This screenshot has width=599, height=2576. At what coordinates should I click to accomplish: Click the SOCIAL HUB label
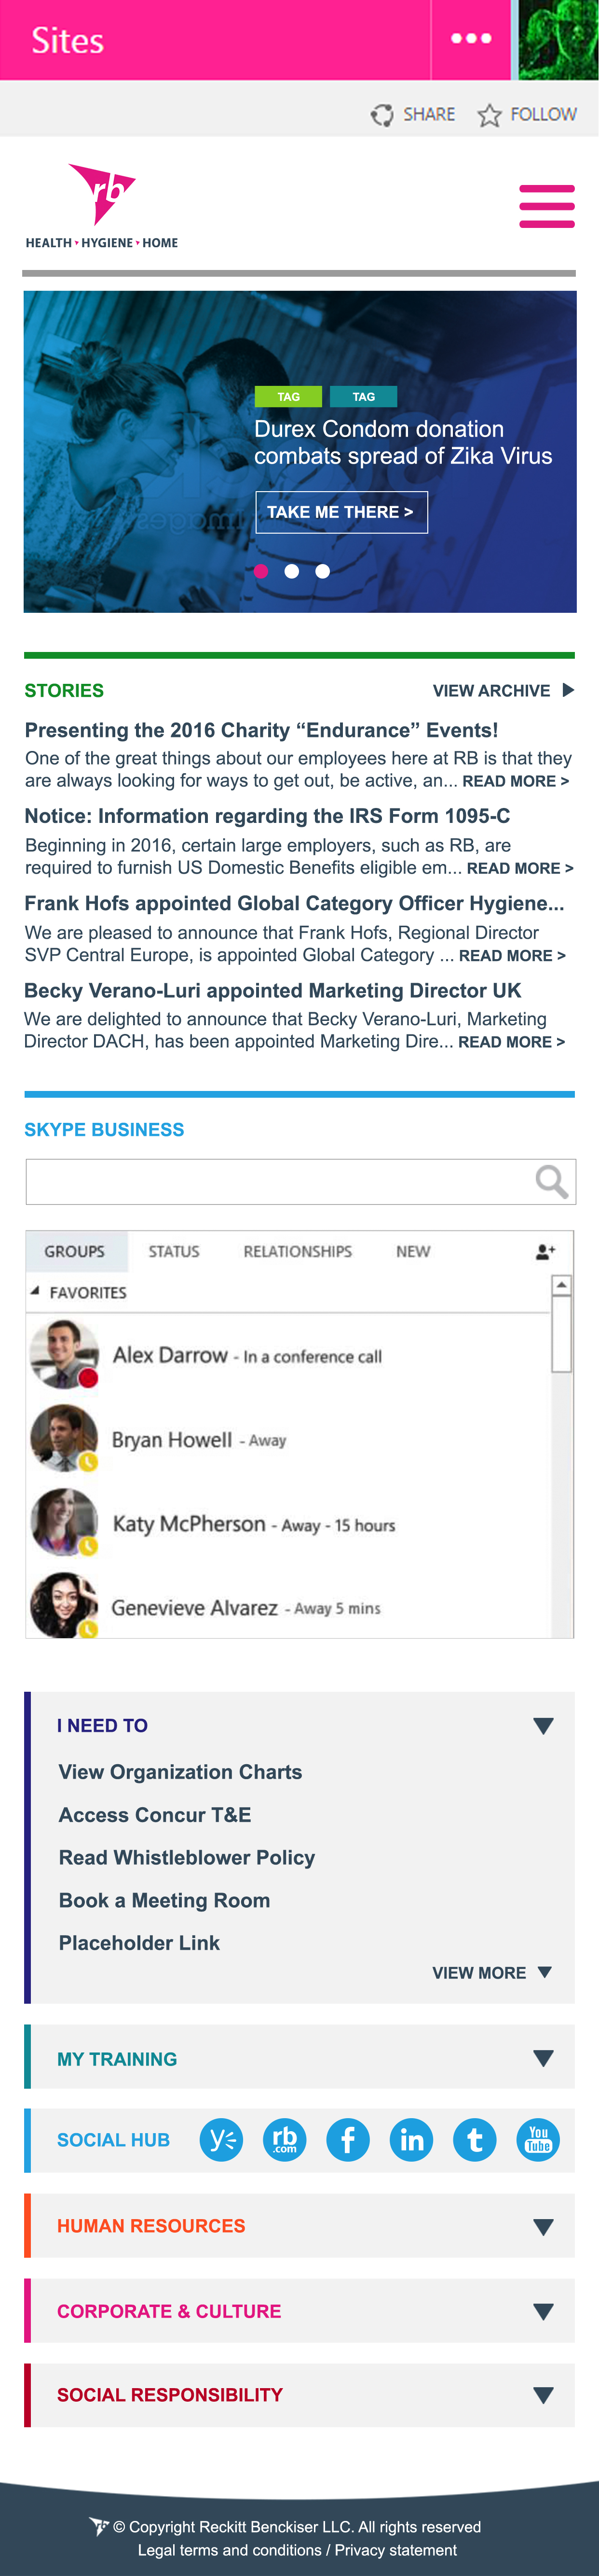point(113,2140)
